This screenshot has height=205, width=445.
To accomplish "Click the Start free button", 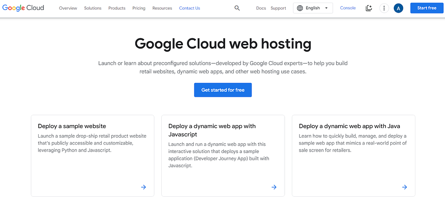I will (x=427, y=8).
